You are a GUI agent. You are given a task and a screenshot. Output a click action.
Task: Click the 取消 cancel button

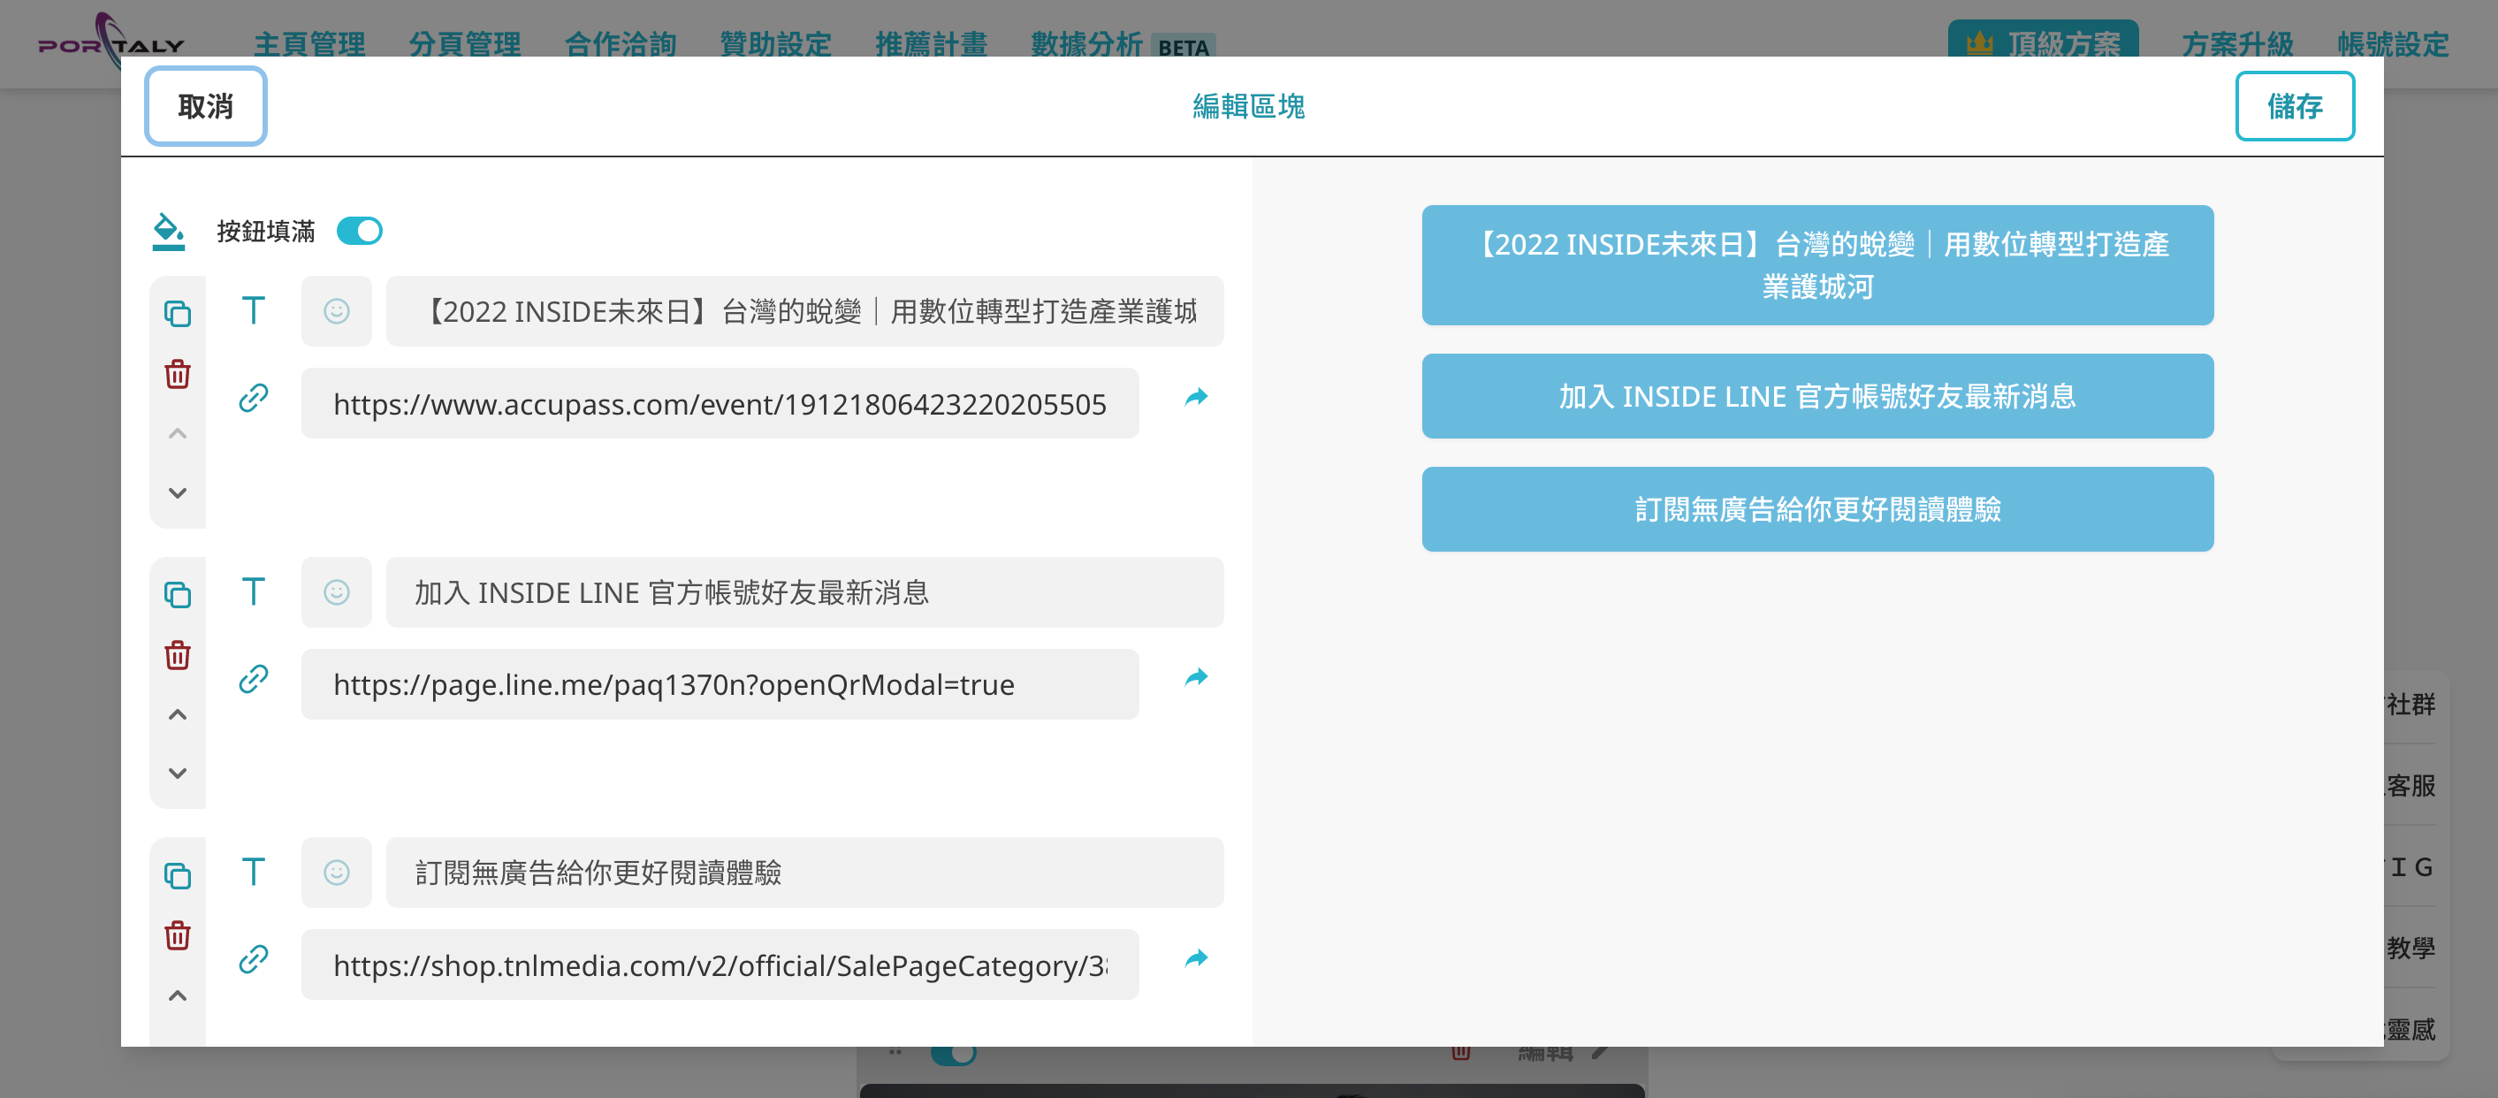(206, 106)
